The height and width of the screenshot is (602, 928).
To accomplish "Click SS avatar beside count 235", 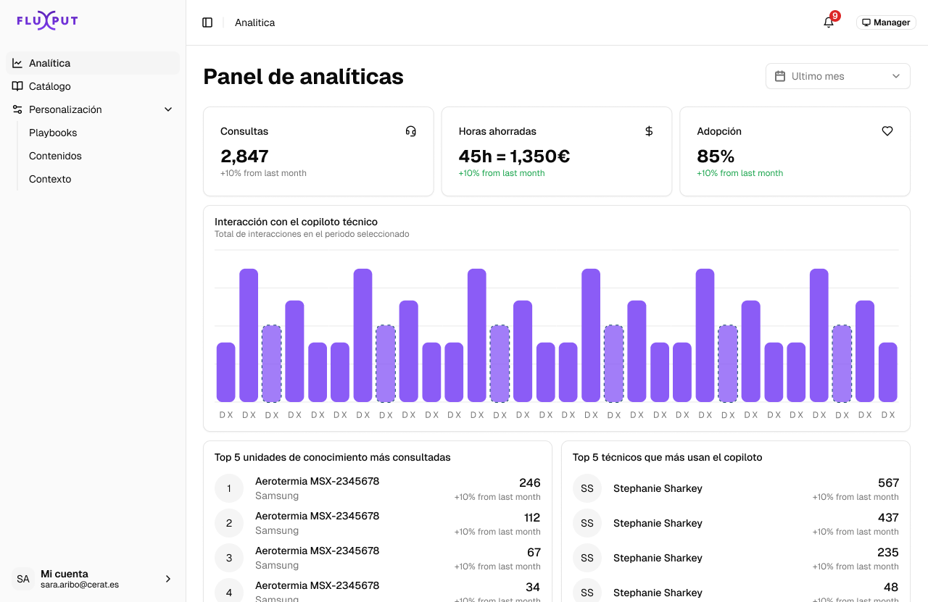I will tap(587, 558).
